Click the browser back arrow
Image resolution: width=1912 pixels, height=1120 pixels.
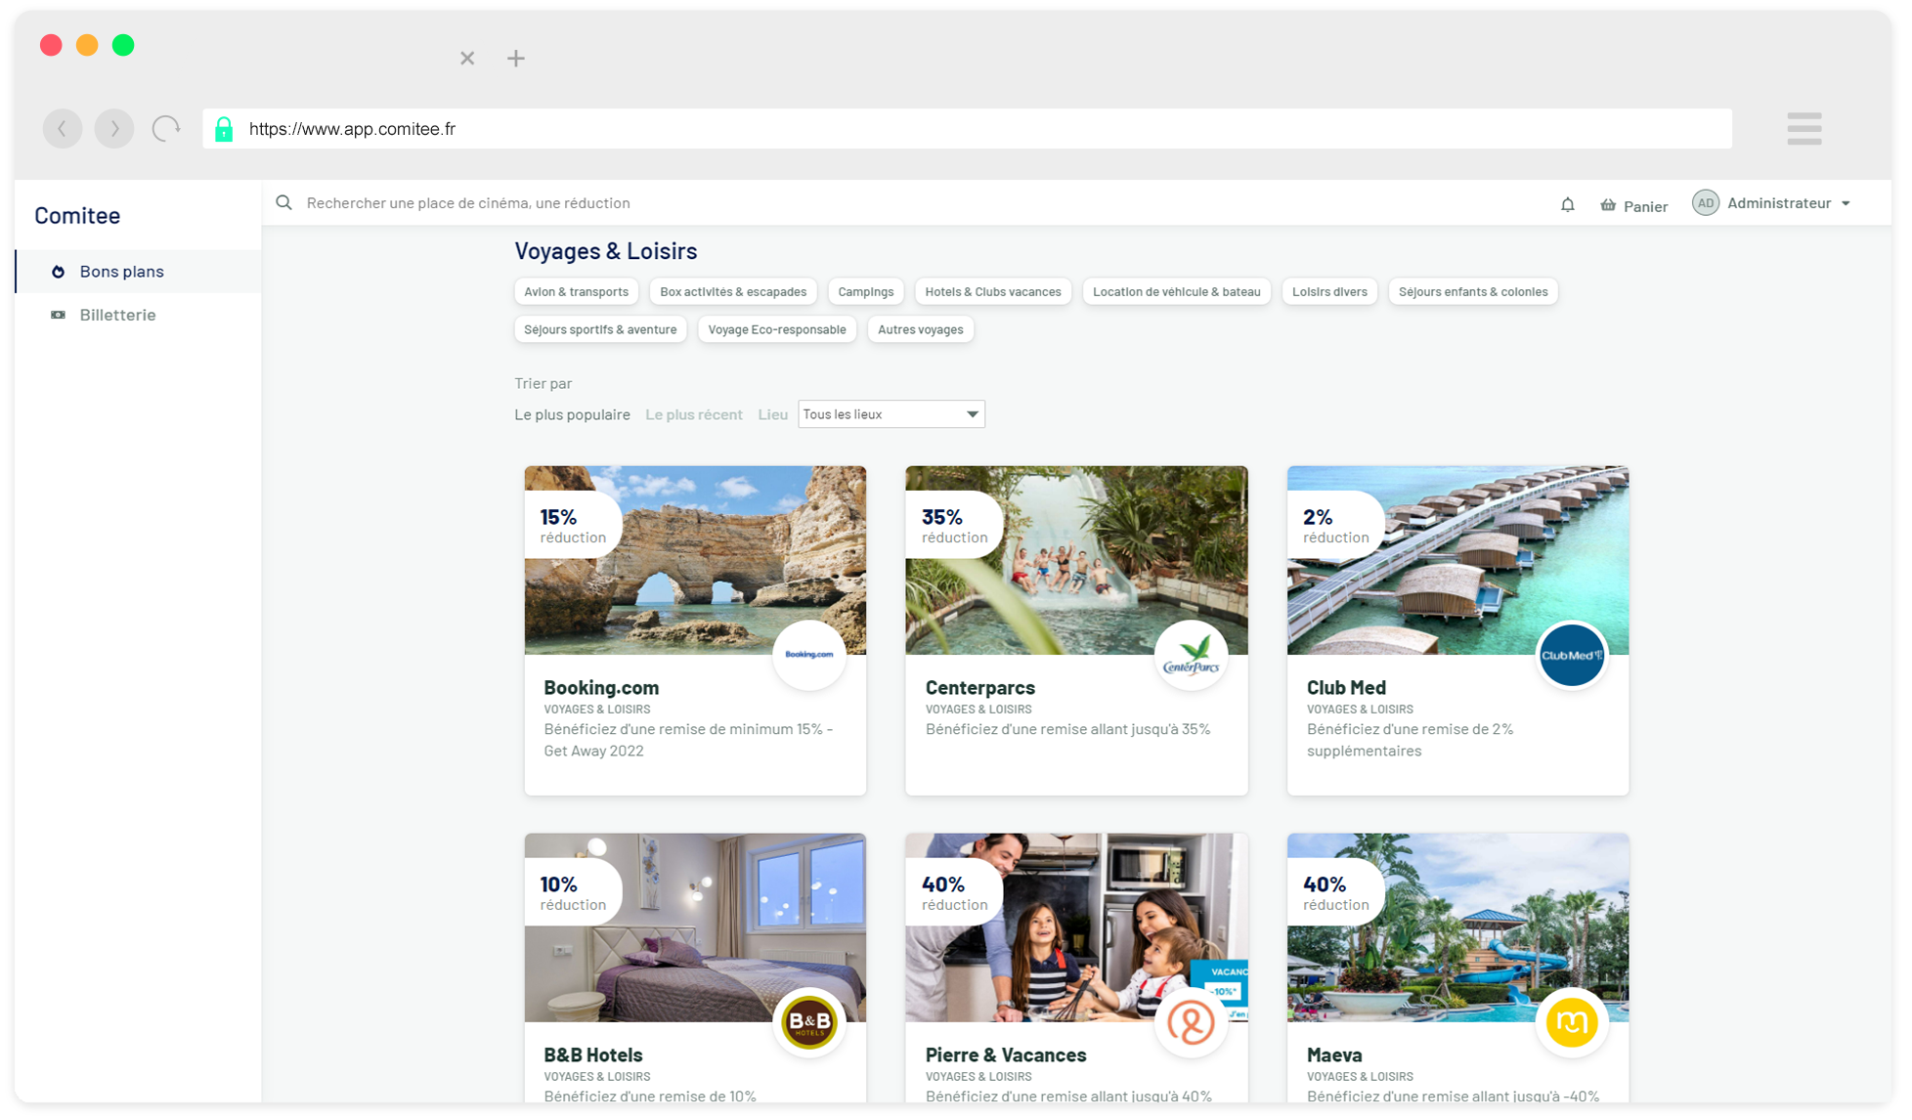click(x=63, y=129)
